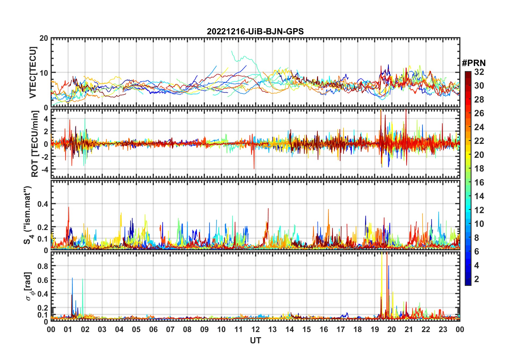Click colorbar tick label 32
Viewport: 511px width, 357px height.
[x=479, y=72]
